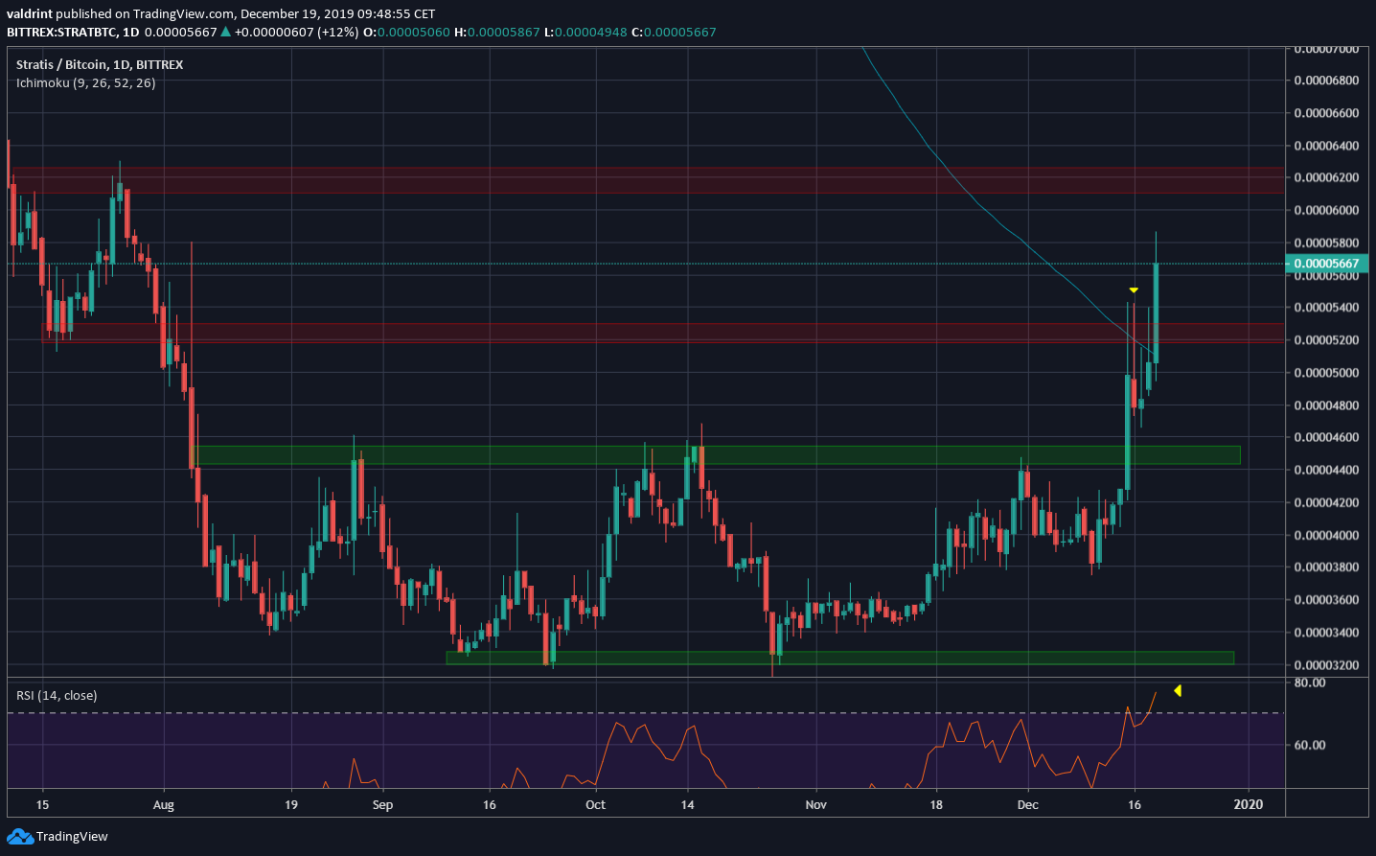Toggle the Ichimoku (9, 26, 52, 26) indicator
The height and width of the screenshot is (856, 1376).
click(x=84, y=82)
